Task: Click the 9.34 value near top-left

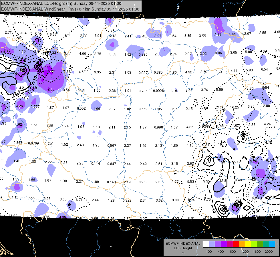Action: (23, 33)
